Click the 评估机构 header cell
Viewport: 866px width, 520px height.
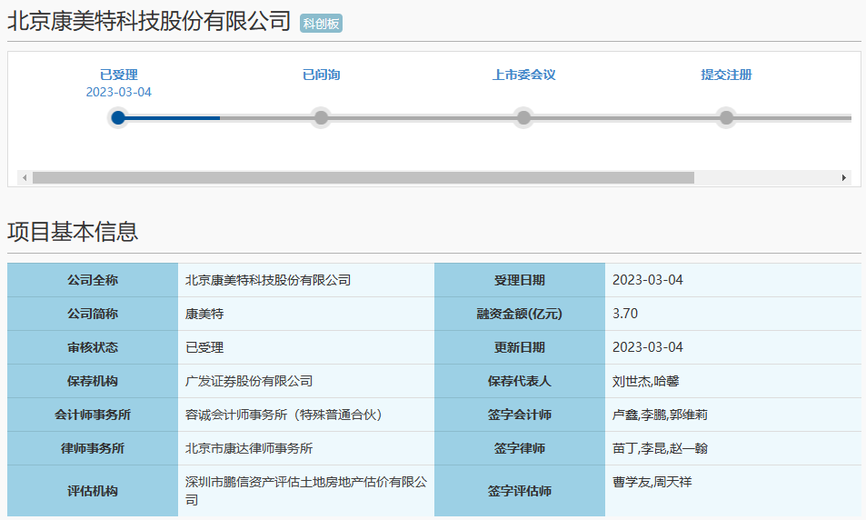click(x=93, y=491)
